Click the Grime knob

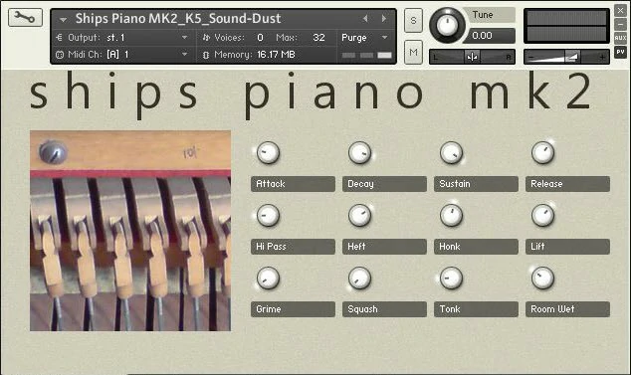click(268, 279)
